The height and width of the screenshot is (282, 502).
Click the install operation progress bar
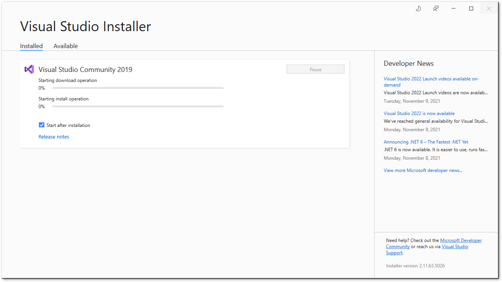(x=138, y=107)
